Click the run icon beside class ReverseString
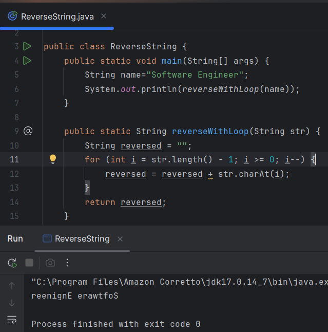Image resolution: width=328 pixels, height=332 pixels. click(27, 47)
